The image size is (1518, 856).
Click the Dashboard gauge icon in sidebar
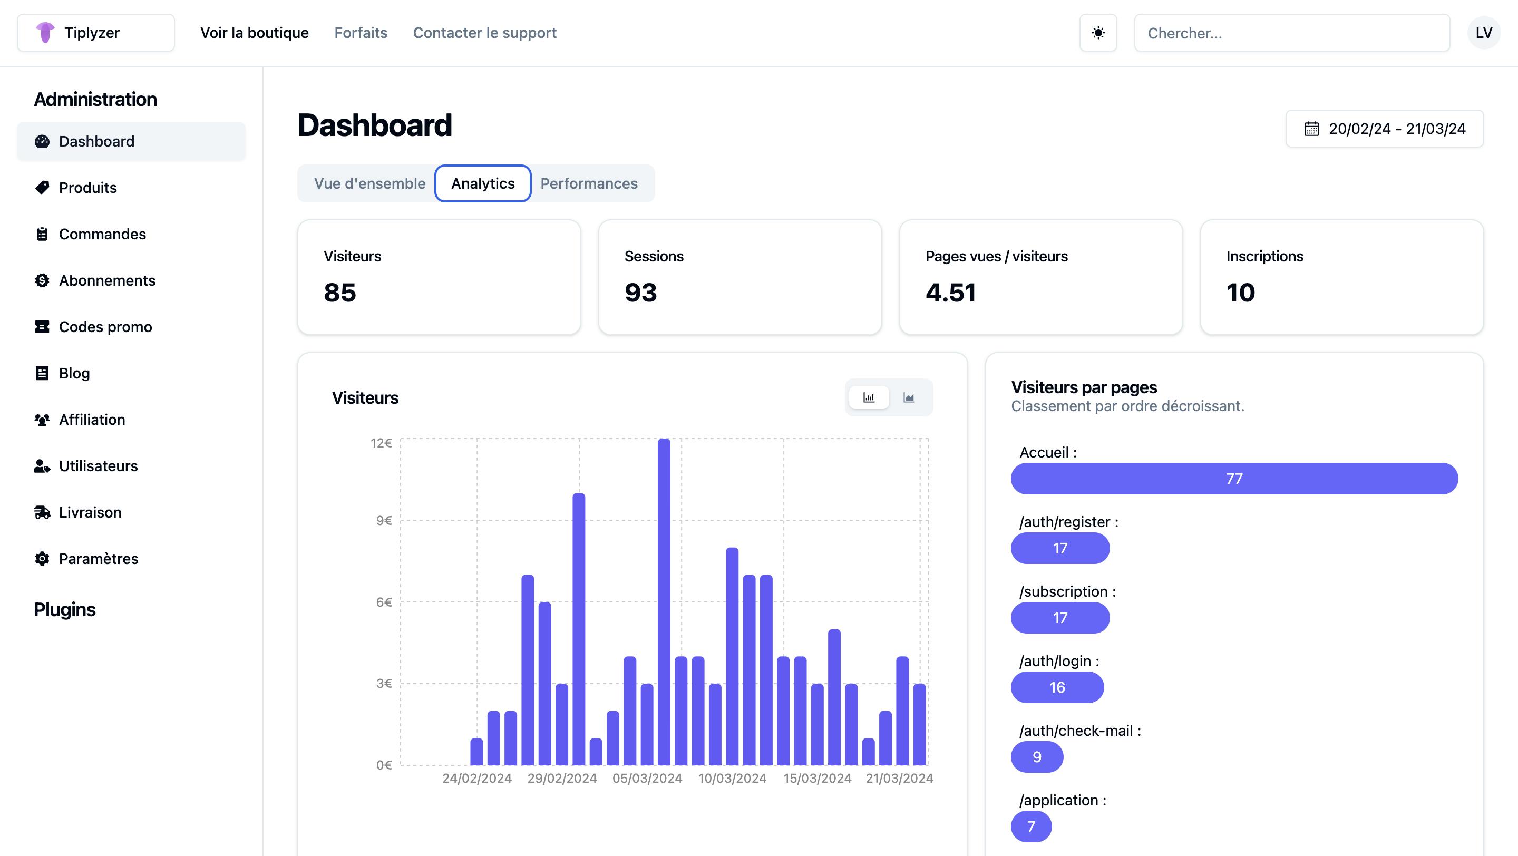(42, 141)
